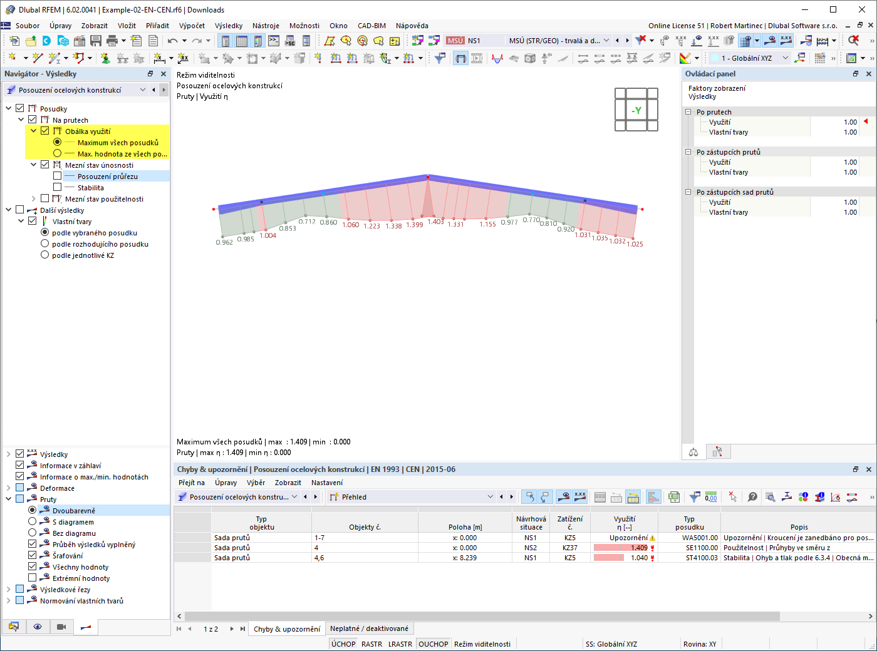Viewport: 877px width, 651px height.
Task: Click the dimension tool icon
Action: [x=160, y=58]
